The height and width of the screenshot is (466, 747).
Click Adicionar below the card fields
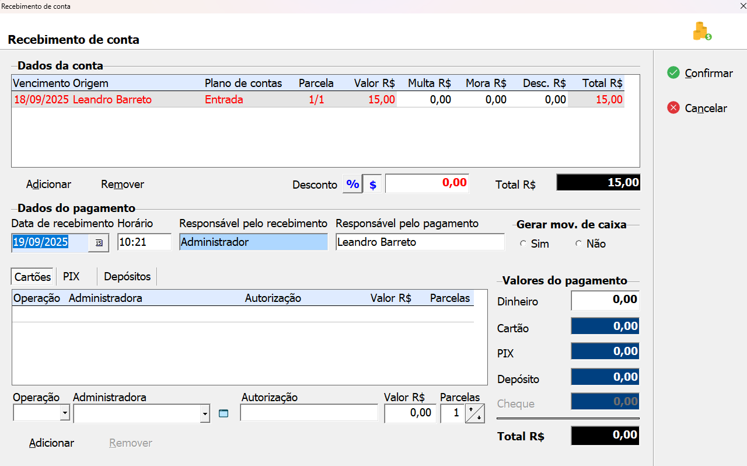click(x=51, y=443)
